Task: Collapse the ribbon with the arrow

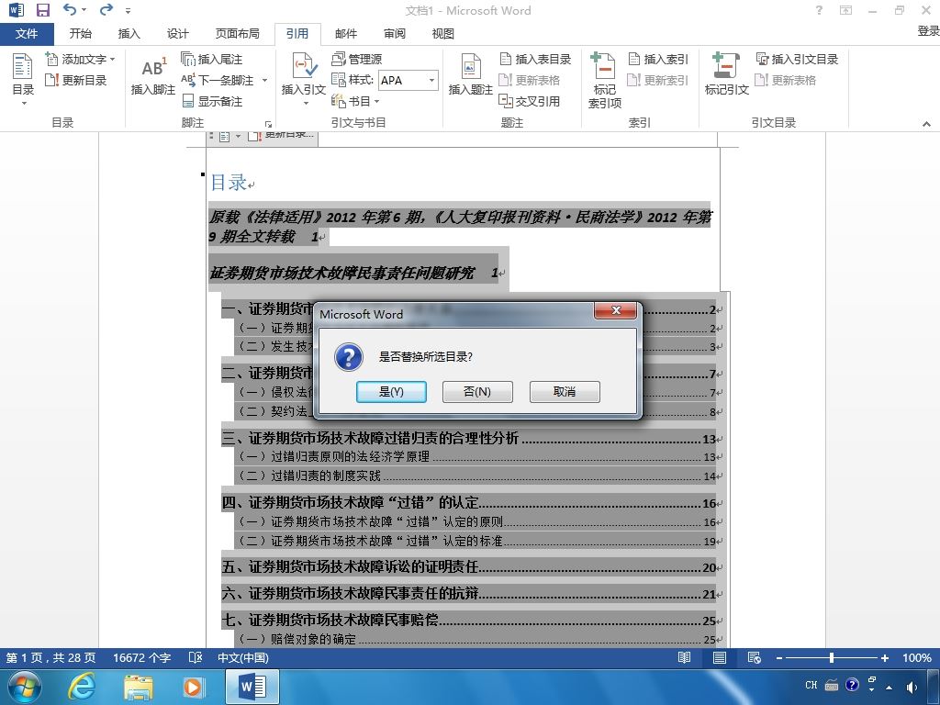Action: click(x=926, y=124)
